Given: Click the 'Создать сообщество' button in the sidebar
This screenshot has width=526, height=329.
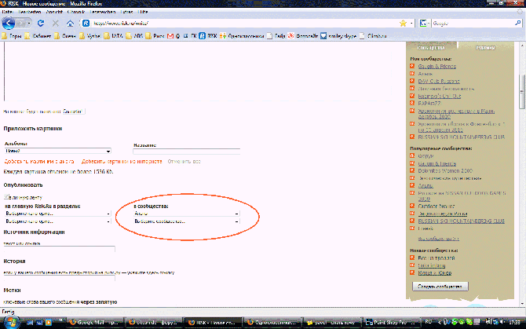Looking at the screenshot, I should click(x=439, y=287).
